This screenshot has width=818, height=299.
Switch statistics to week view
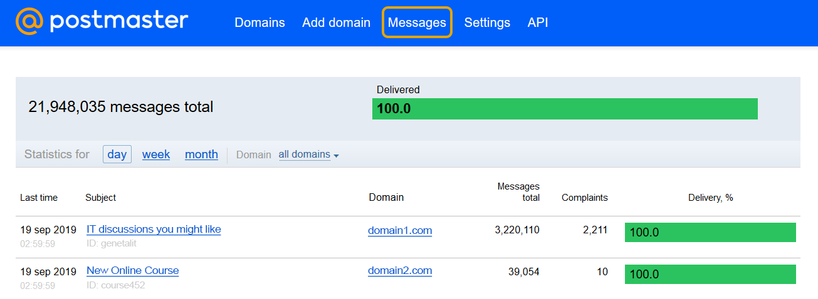point(156,155)
